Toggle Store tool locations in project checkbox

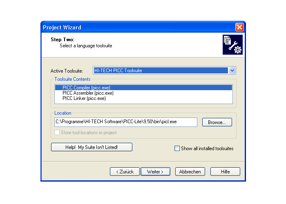(x=57, y=133)
